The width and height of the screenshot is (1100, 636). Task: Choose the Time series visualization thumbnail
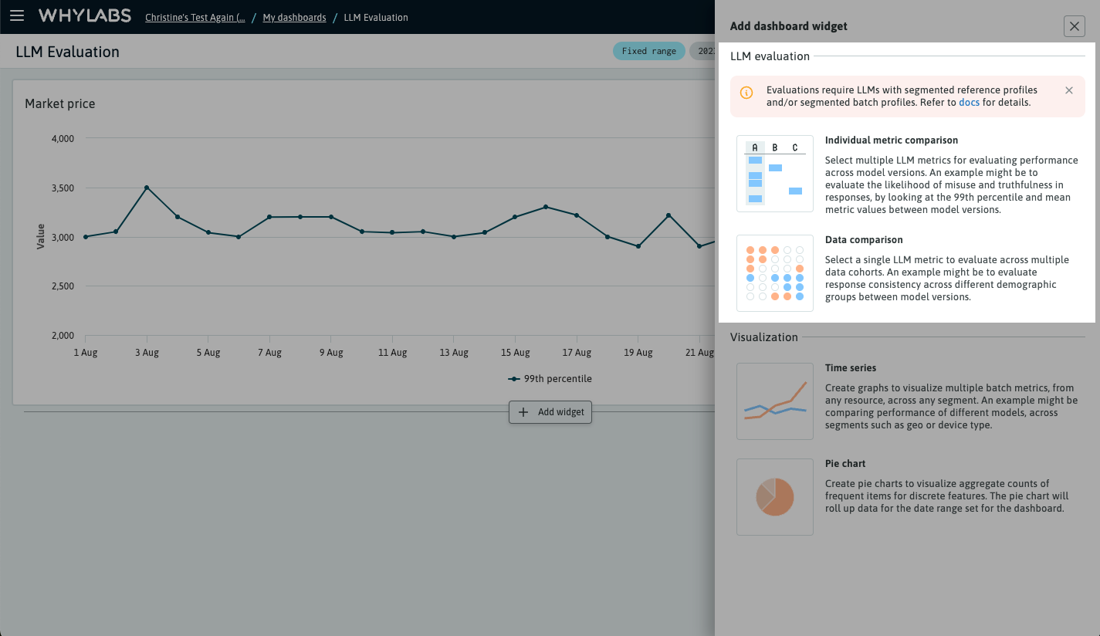774,401
